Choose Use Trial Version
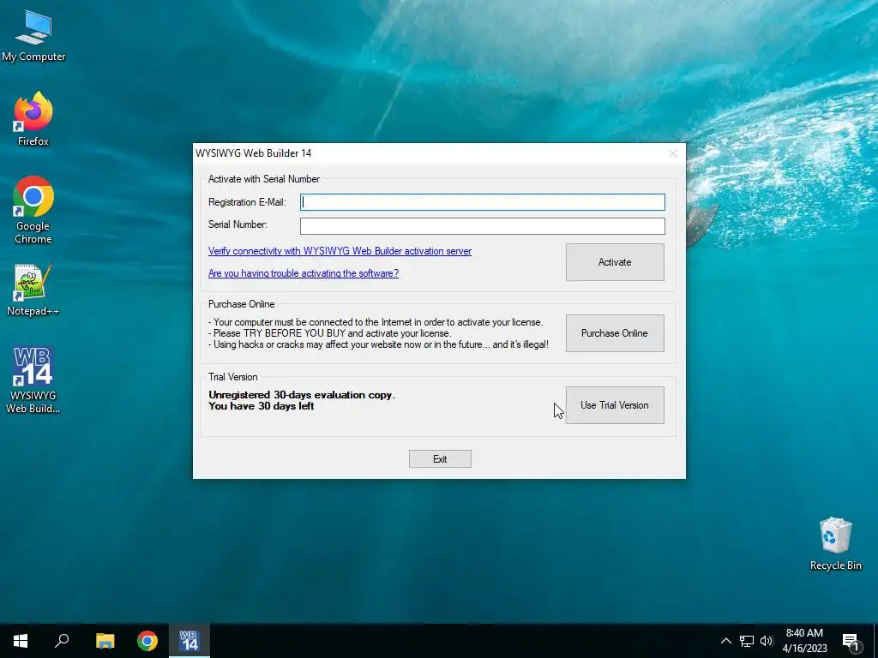 (x=615, y=405)
